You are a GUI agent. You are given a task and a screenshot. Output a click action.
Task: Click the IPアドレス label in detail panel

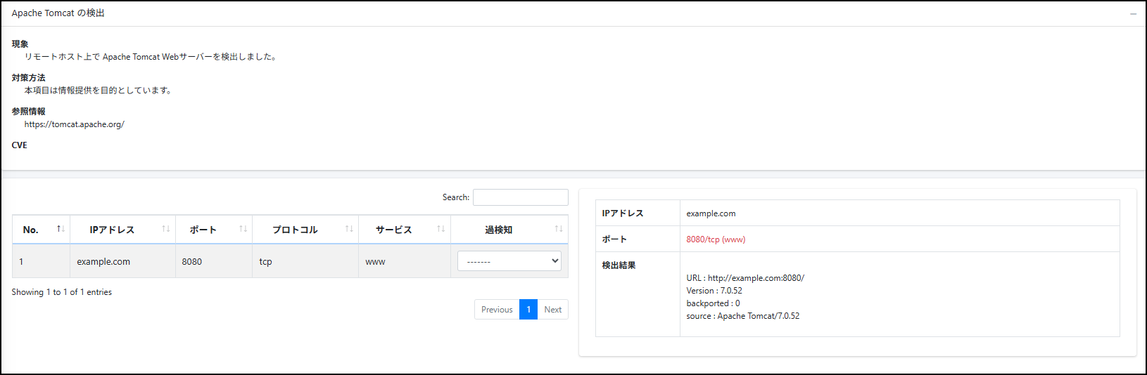pyautogui.click(x=623, y=213)
